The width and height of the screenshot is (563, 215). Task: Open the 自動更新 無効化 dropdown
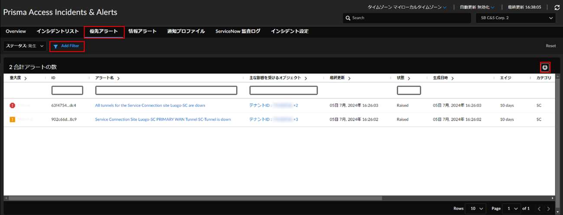(477, 7)
